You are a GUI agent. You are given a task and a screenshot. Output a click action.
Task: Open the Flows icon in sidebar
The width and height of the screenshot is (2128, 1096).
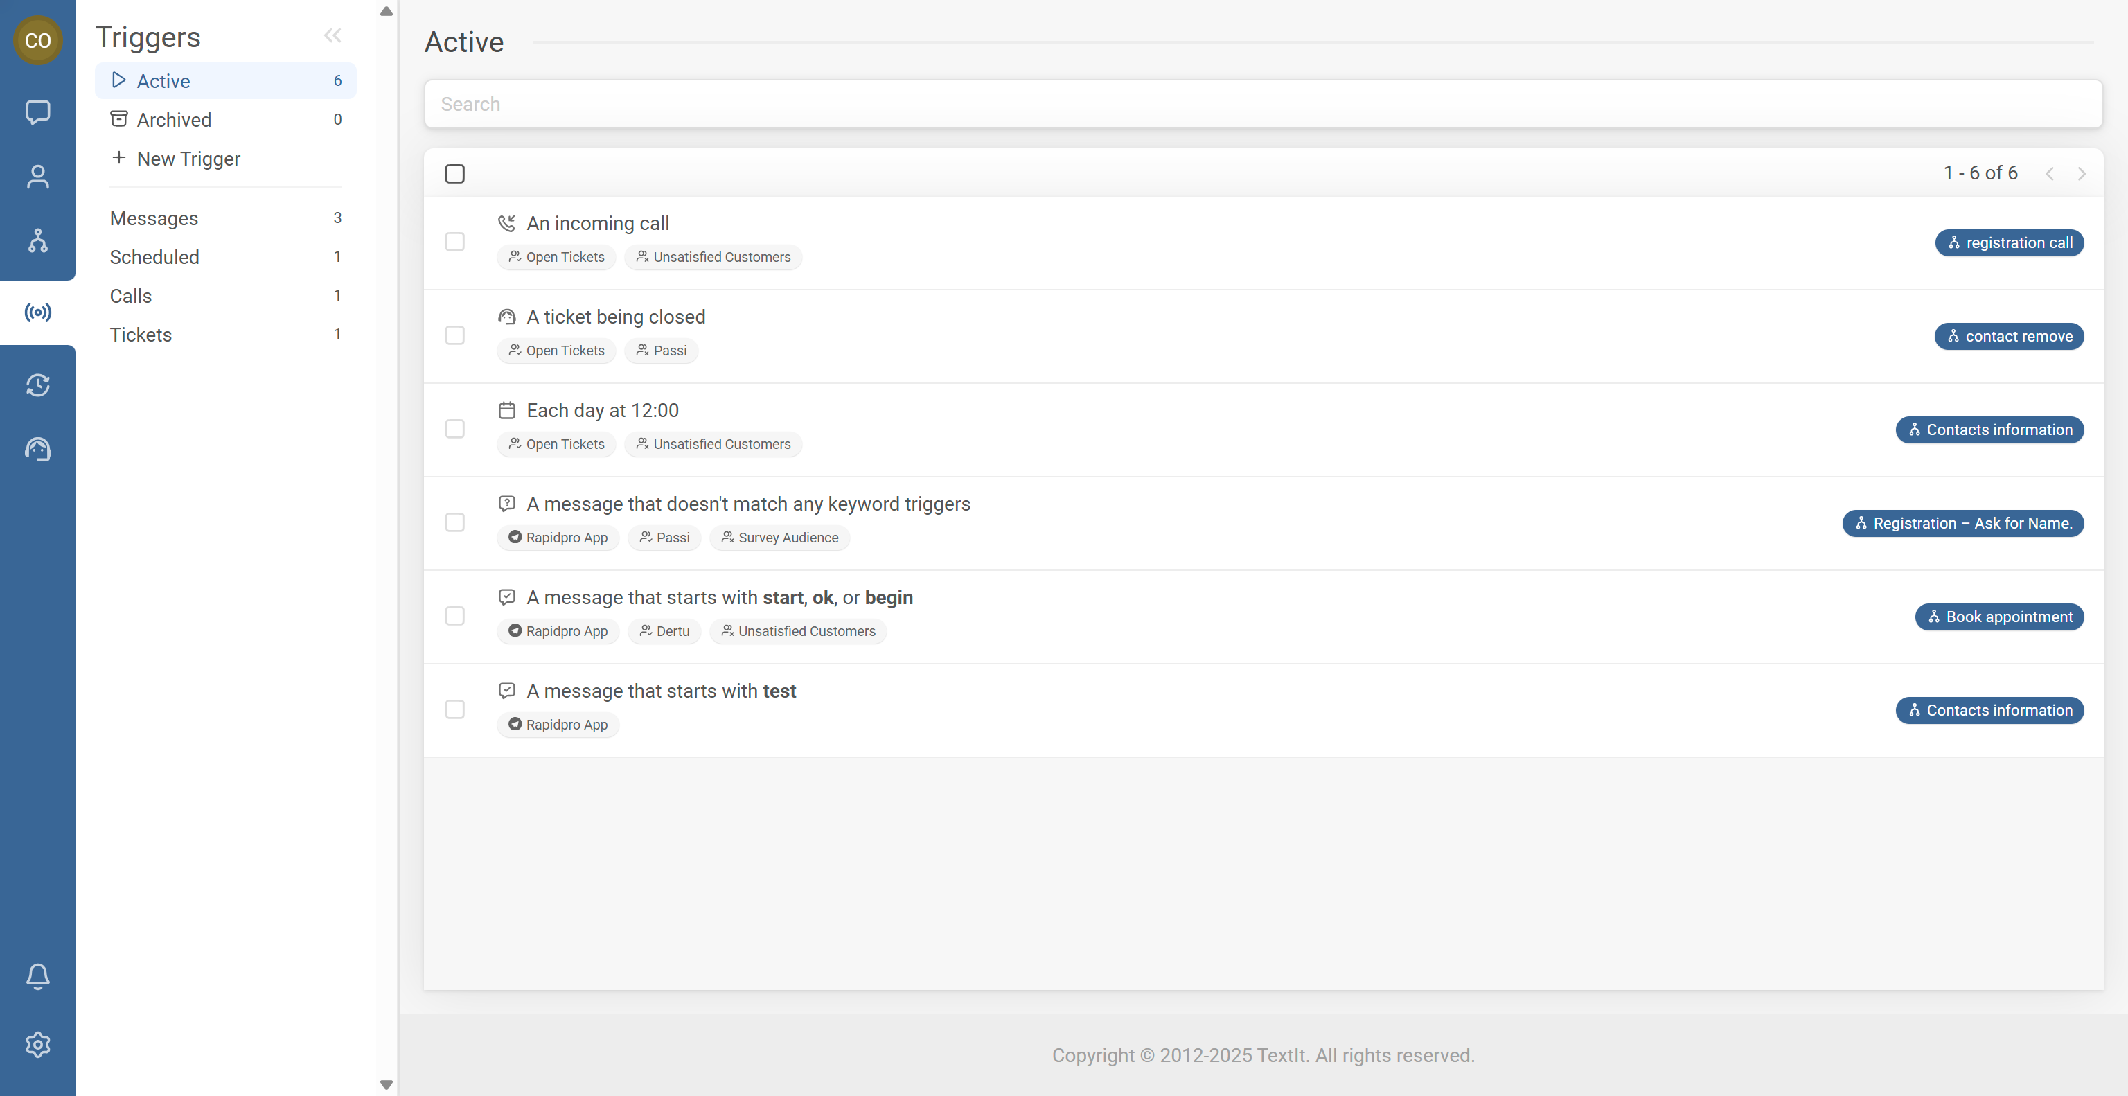[x=37, y=240]
